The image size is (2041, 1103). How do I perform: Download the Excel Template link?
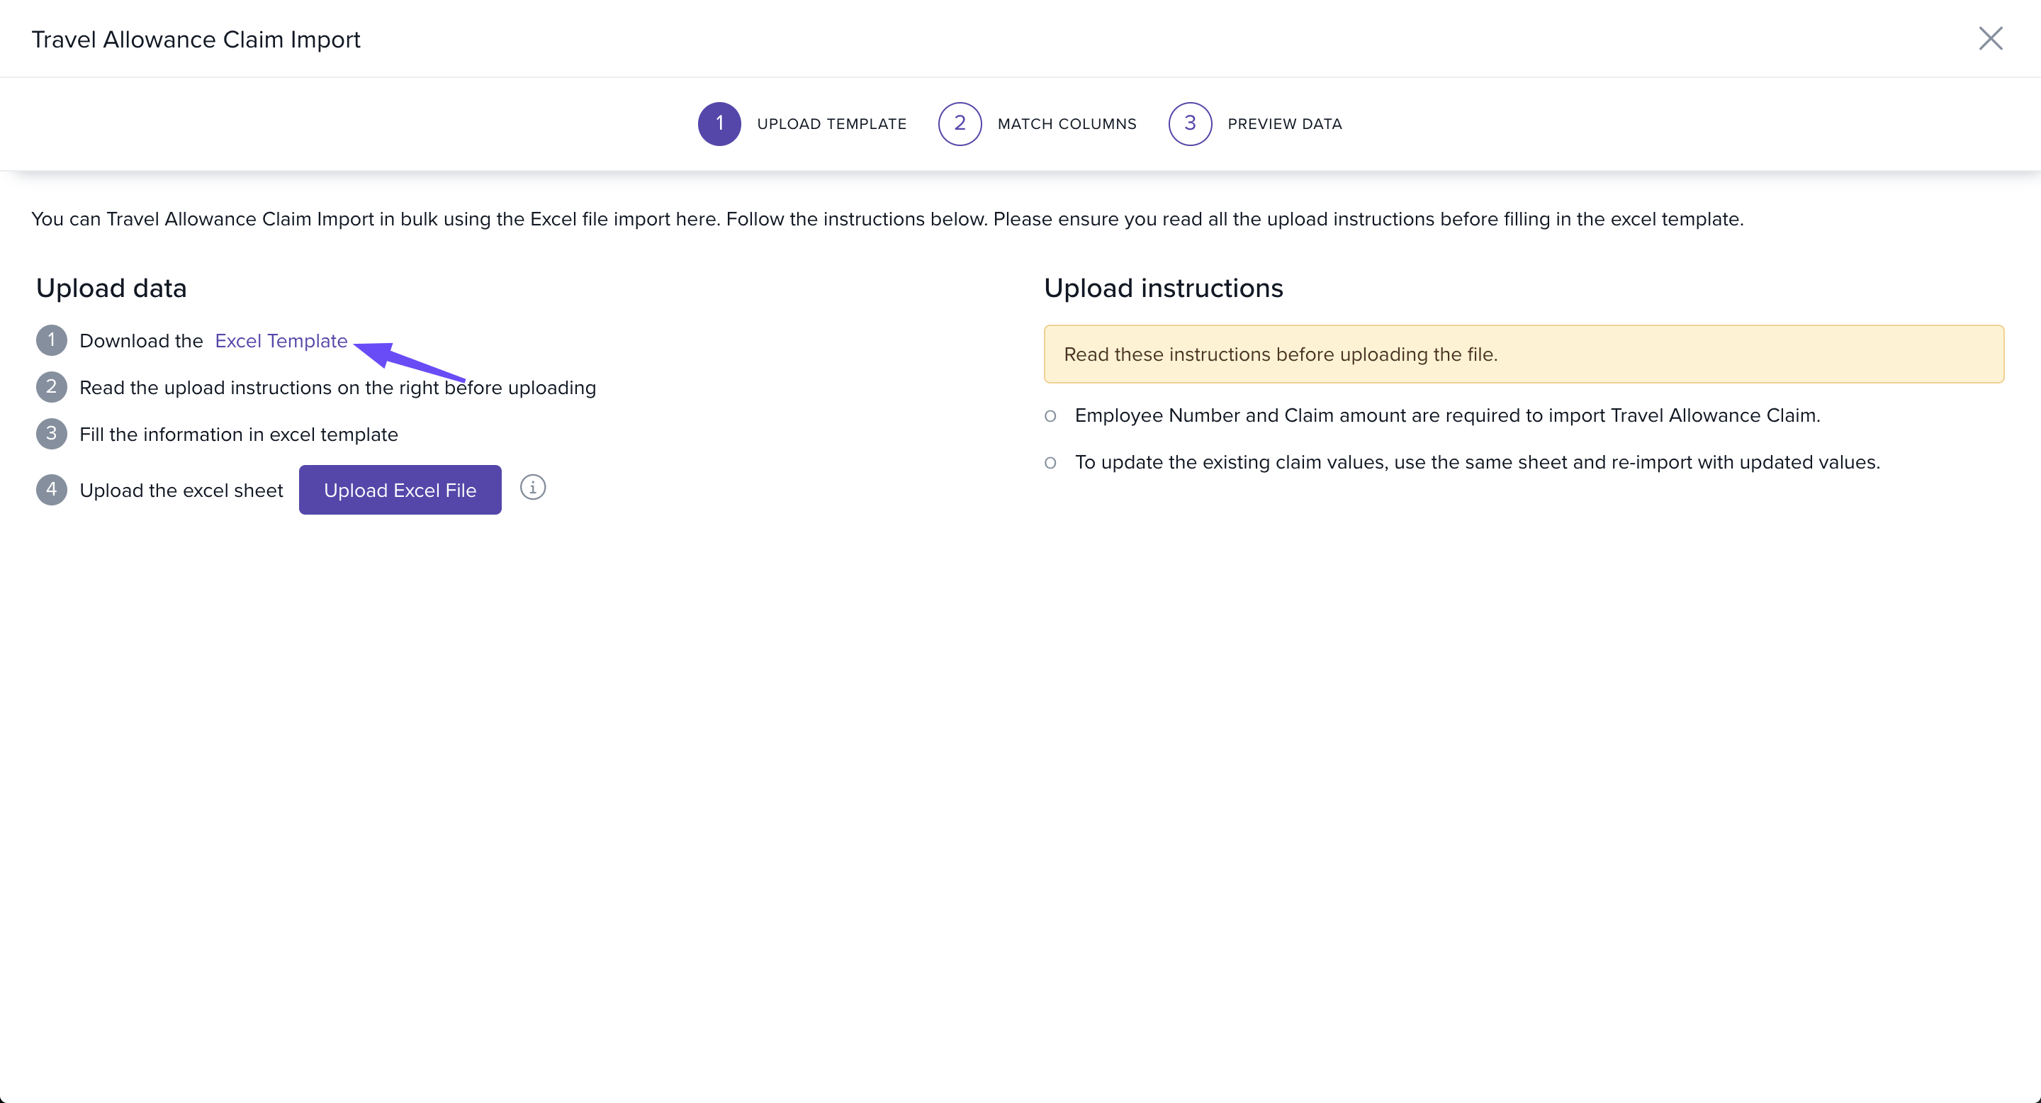281,341
